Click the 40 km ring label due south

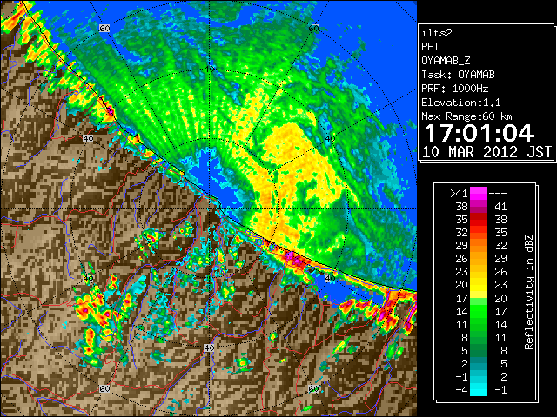[x=209, y=347]
